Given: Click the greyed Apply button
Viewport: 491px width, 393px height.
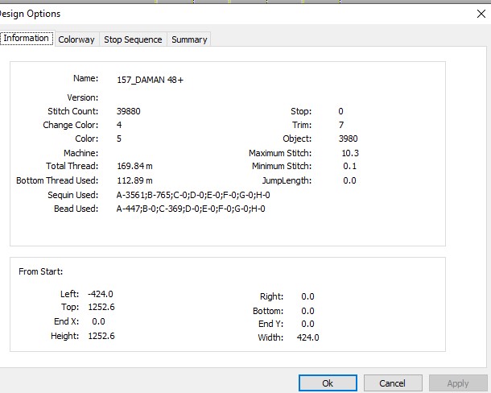Looking at the screenshot, I should [458, 383].
